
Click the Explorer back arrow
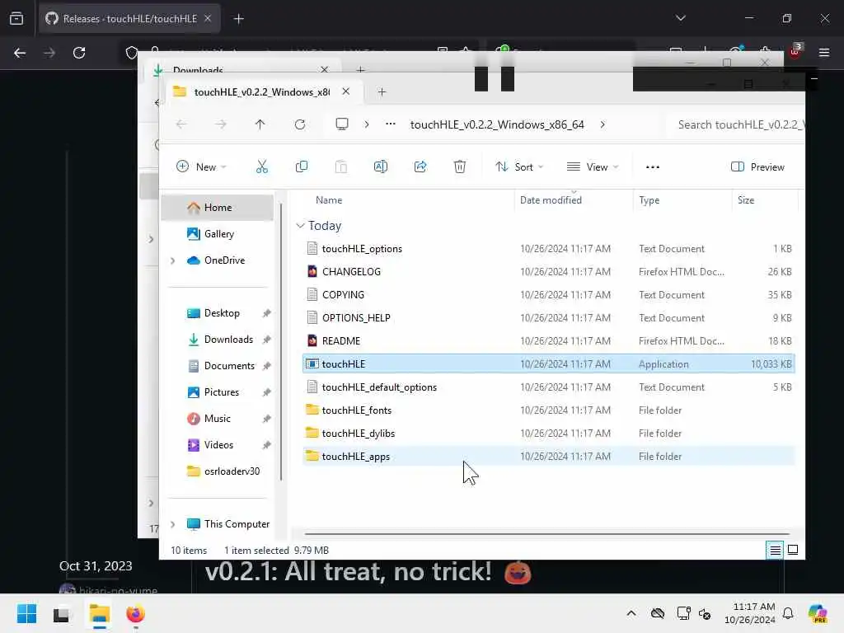pos(181,124)
